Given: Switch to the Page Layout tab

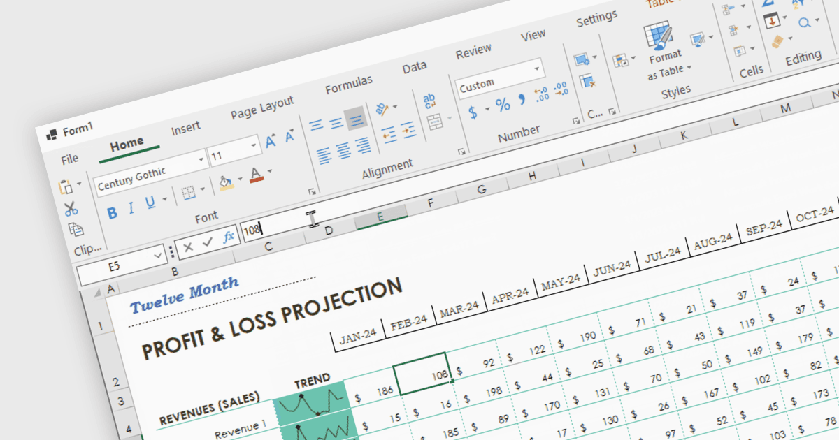Looking at the screenshot, I should pyautogui.click(x=263, y=108).
